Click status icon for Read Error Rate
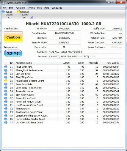This screenshot has height=151, width=127. coord(6,67)
